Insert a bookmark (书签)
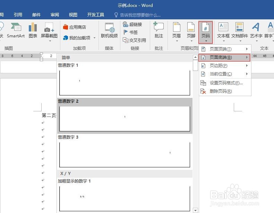 coord(130,32)
